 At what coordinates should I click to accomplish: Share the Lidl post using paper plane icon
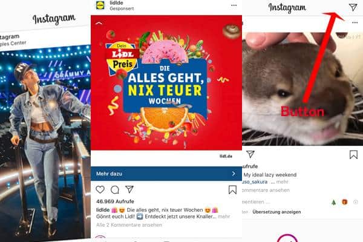click(x=129, y=189)
